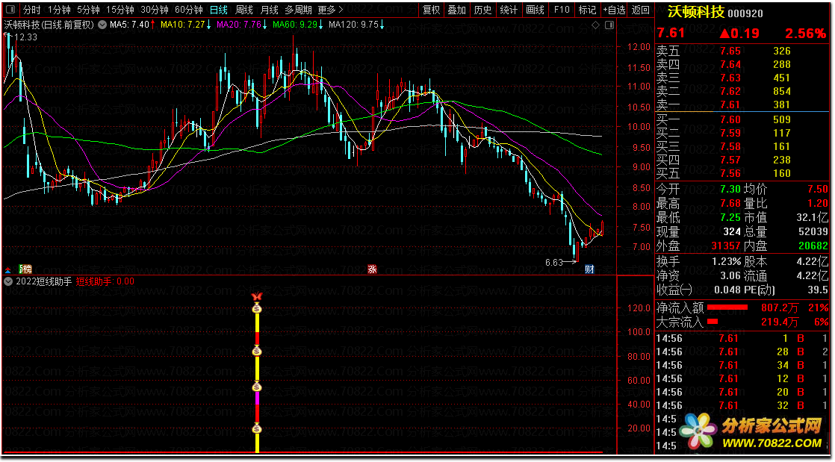Select the 1分钟 period
Screen dimensions: 835x462
click(x=59, y=10)
